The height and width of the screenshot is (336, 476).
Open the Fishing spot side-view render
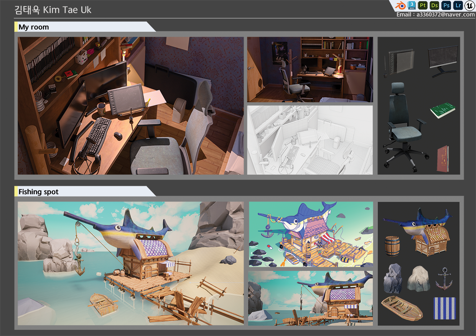coord(310,298)
